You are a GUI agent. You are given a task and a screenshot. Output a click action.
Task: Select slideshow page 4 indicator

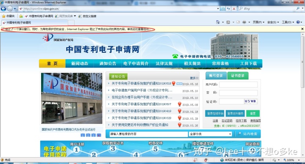99,135
